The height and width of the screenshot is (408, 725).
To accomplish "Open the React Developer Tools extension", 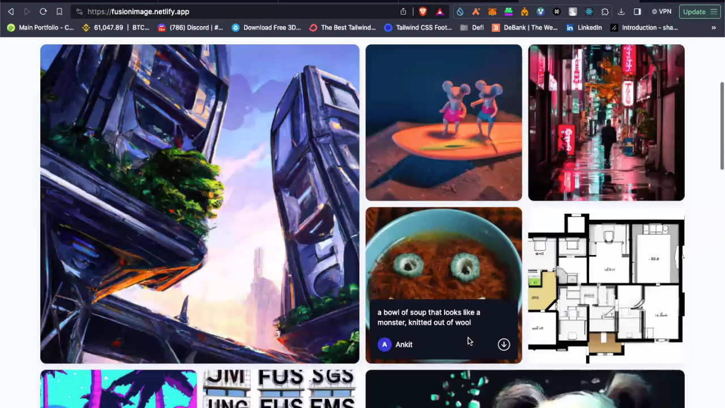I will tap(589, 11).
